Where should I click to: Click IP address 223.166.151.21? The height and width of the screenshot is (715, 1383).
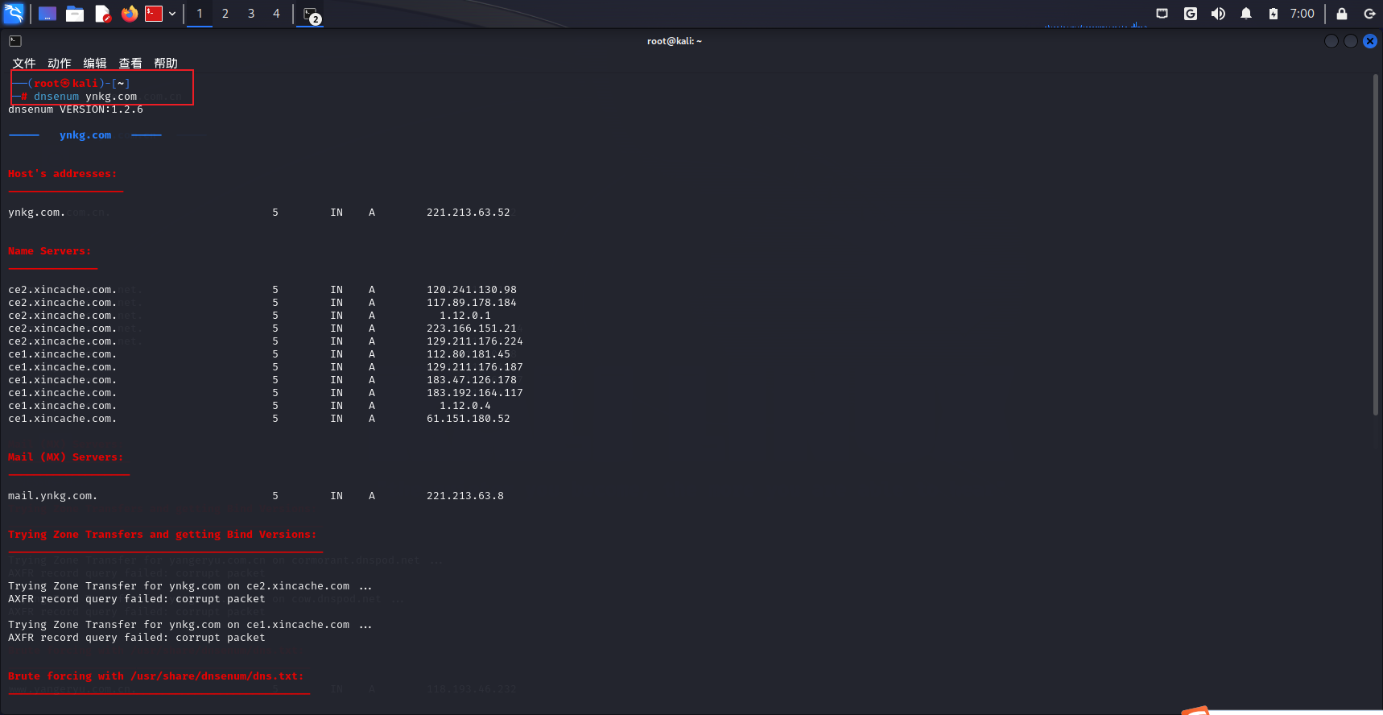pos(472,329)
